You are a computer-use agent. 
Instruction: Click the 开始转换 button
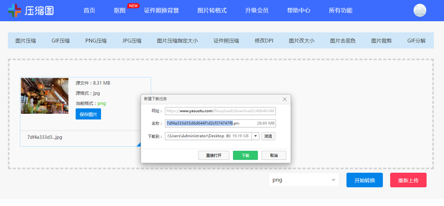point(365,180)
